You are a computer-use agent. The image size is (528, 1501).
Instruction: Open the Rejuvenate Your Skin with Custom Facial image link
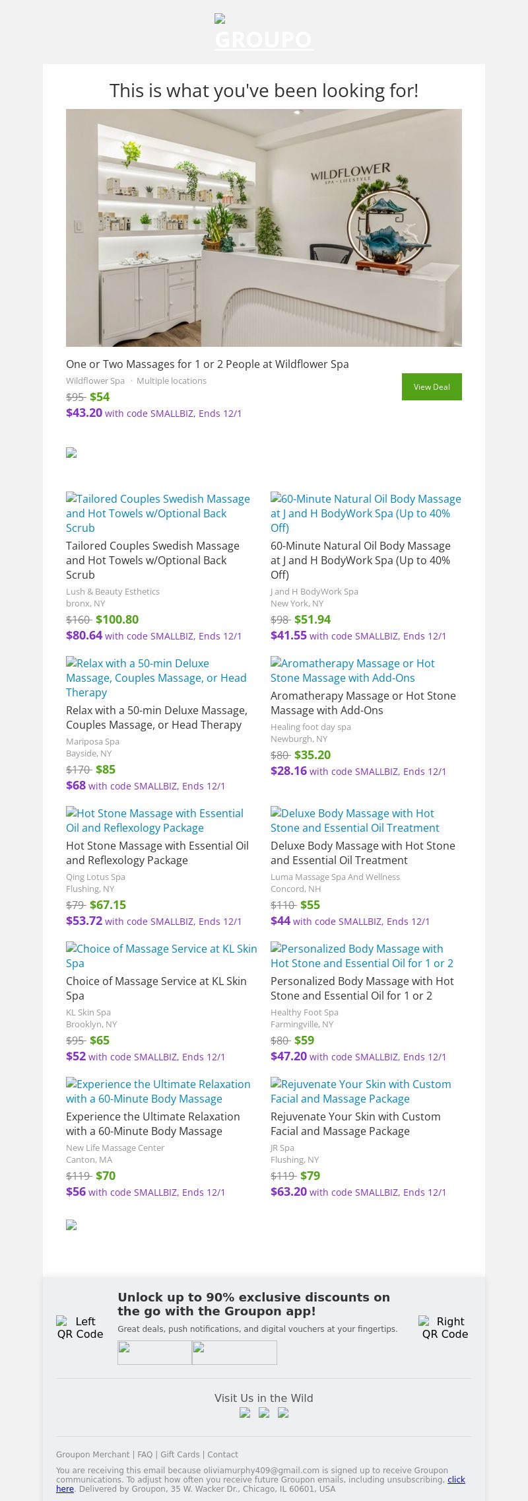coord(360,1091)
